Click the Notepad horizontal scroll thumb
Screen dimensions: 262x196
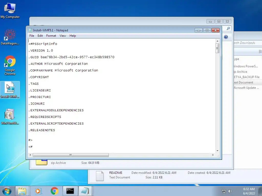pos(71,155)
